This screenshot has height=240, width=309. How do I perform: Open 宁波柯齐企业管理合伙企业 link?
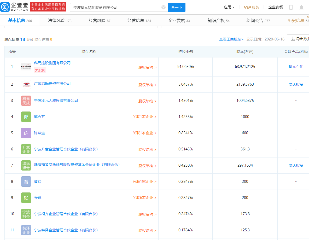pyautogui.click(x=66, y=214)
